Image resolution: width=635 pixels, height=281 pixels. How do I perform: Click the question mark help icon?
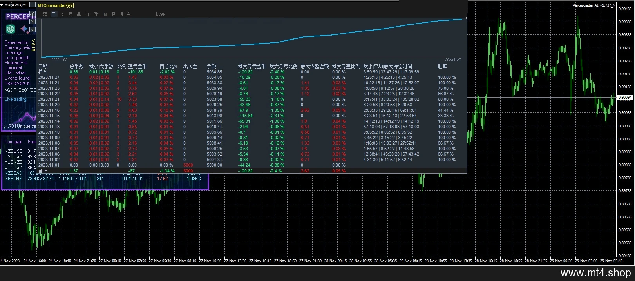pyautogui.click(x=33, y=22)
